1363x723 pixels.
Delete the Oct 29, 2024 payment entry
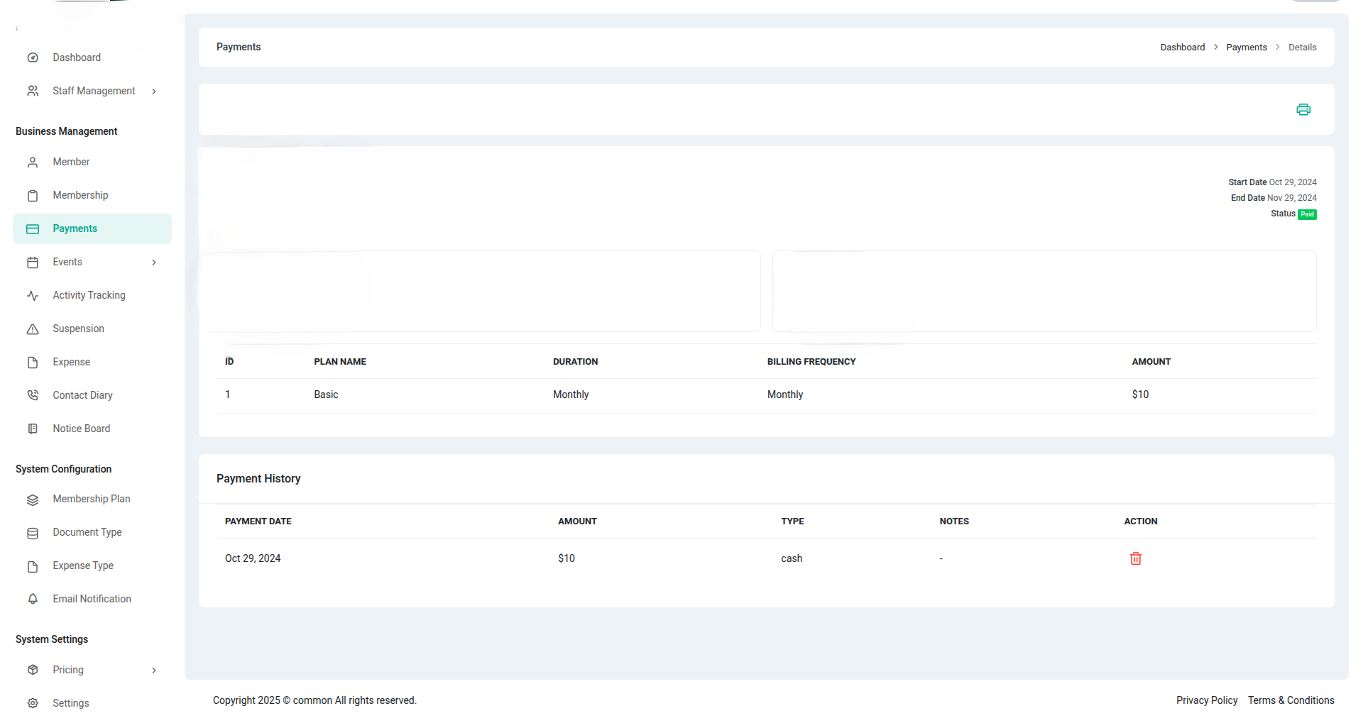point(1136,558)
